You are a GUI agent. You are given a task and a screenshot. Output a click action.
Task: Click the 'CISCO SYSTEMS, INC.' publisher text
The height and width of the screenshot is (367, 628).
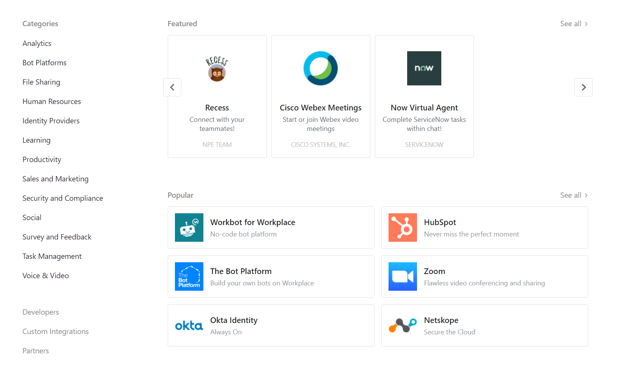click(321, 145)
